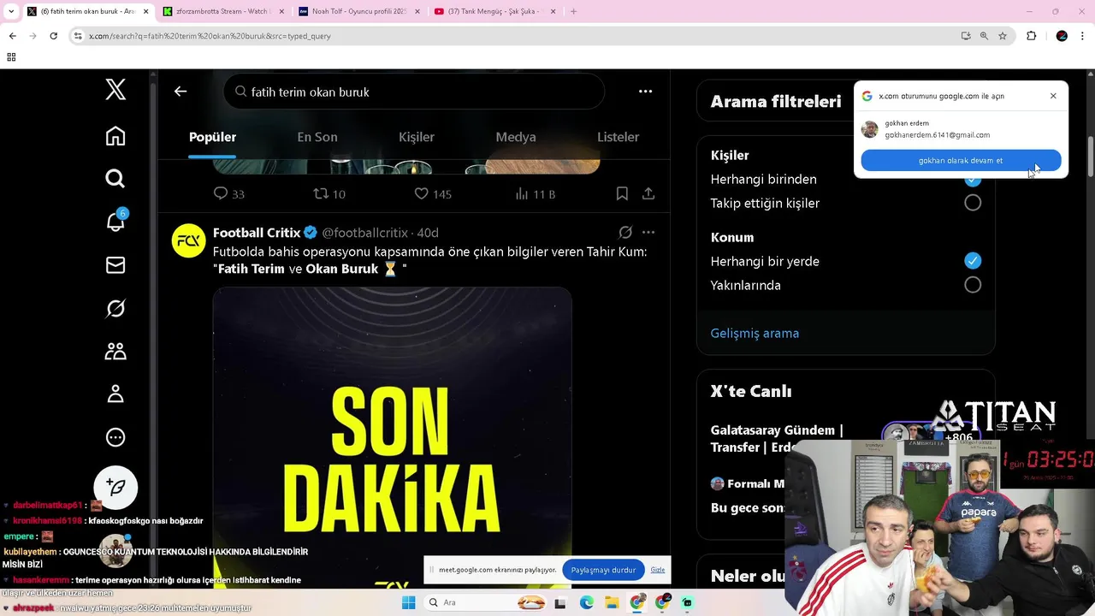
Task: Open search options three-dot menu
Action: click(646, 92)
